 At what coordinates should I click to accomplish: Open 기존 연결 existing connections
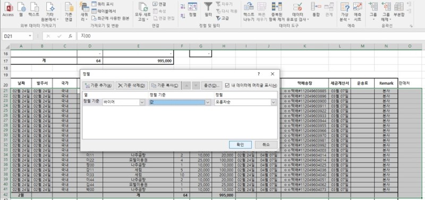[69, 12]
